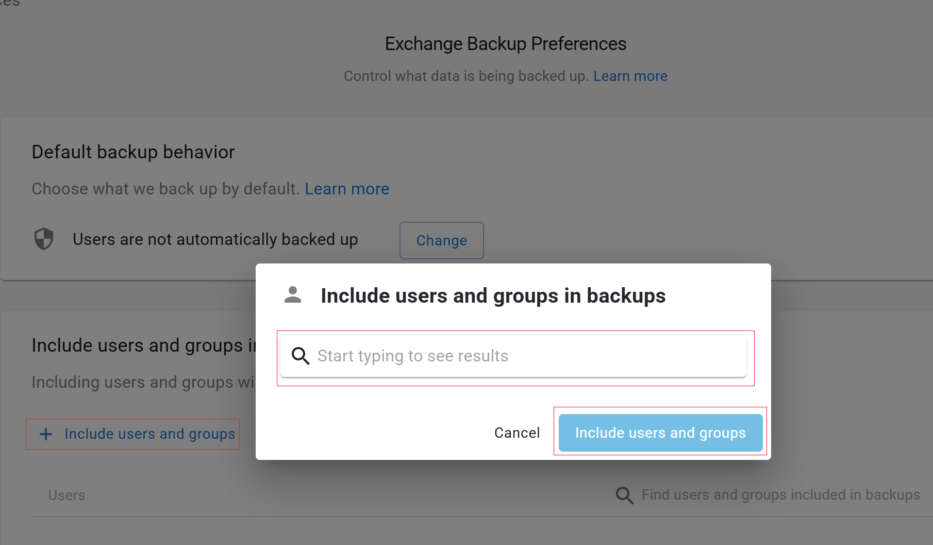Open Learn more link under Default backup behavior
933x545 pixels.
pos(347,189)
